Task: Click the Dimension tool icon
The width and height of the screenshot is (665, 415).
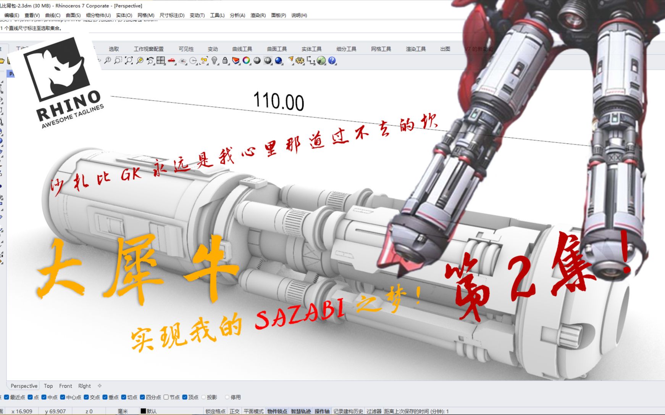Action: click(311, 60)
